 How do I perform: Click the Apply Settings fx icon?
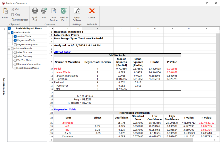(x=77, y=11)
